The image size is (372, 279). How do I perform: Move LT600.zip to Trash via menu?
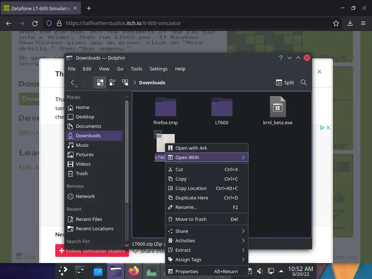click(206, 219)
